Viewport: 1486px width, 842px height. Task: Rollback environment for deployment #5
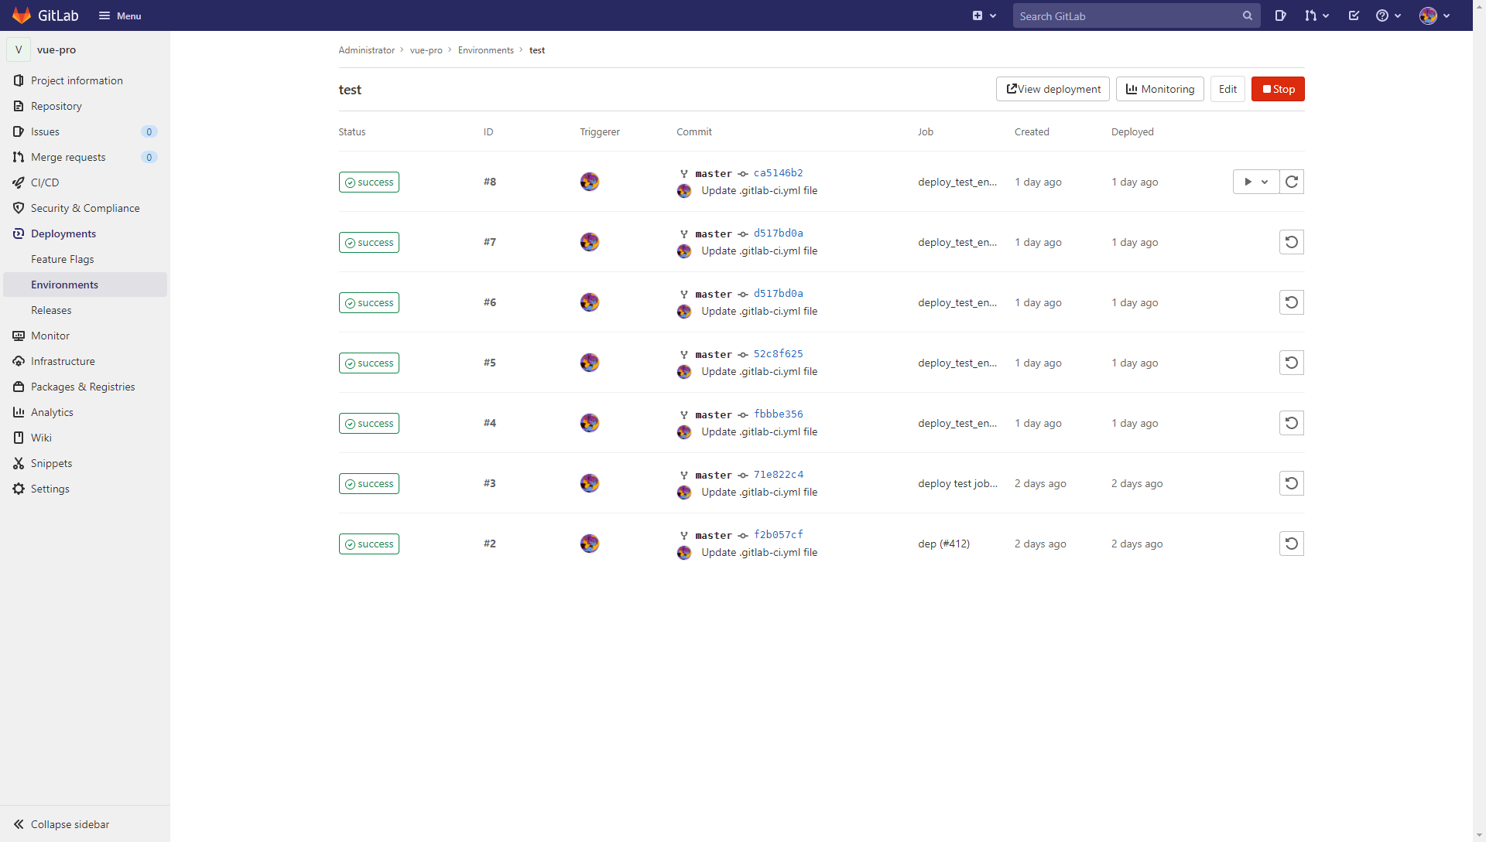click(x=1291, y=363)
